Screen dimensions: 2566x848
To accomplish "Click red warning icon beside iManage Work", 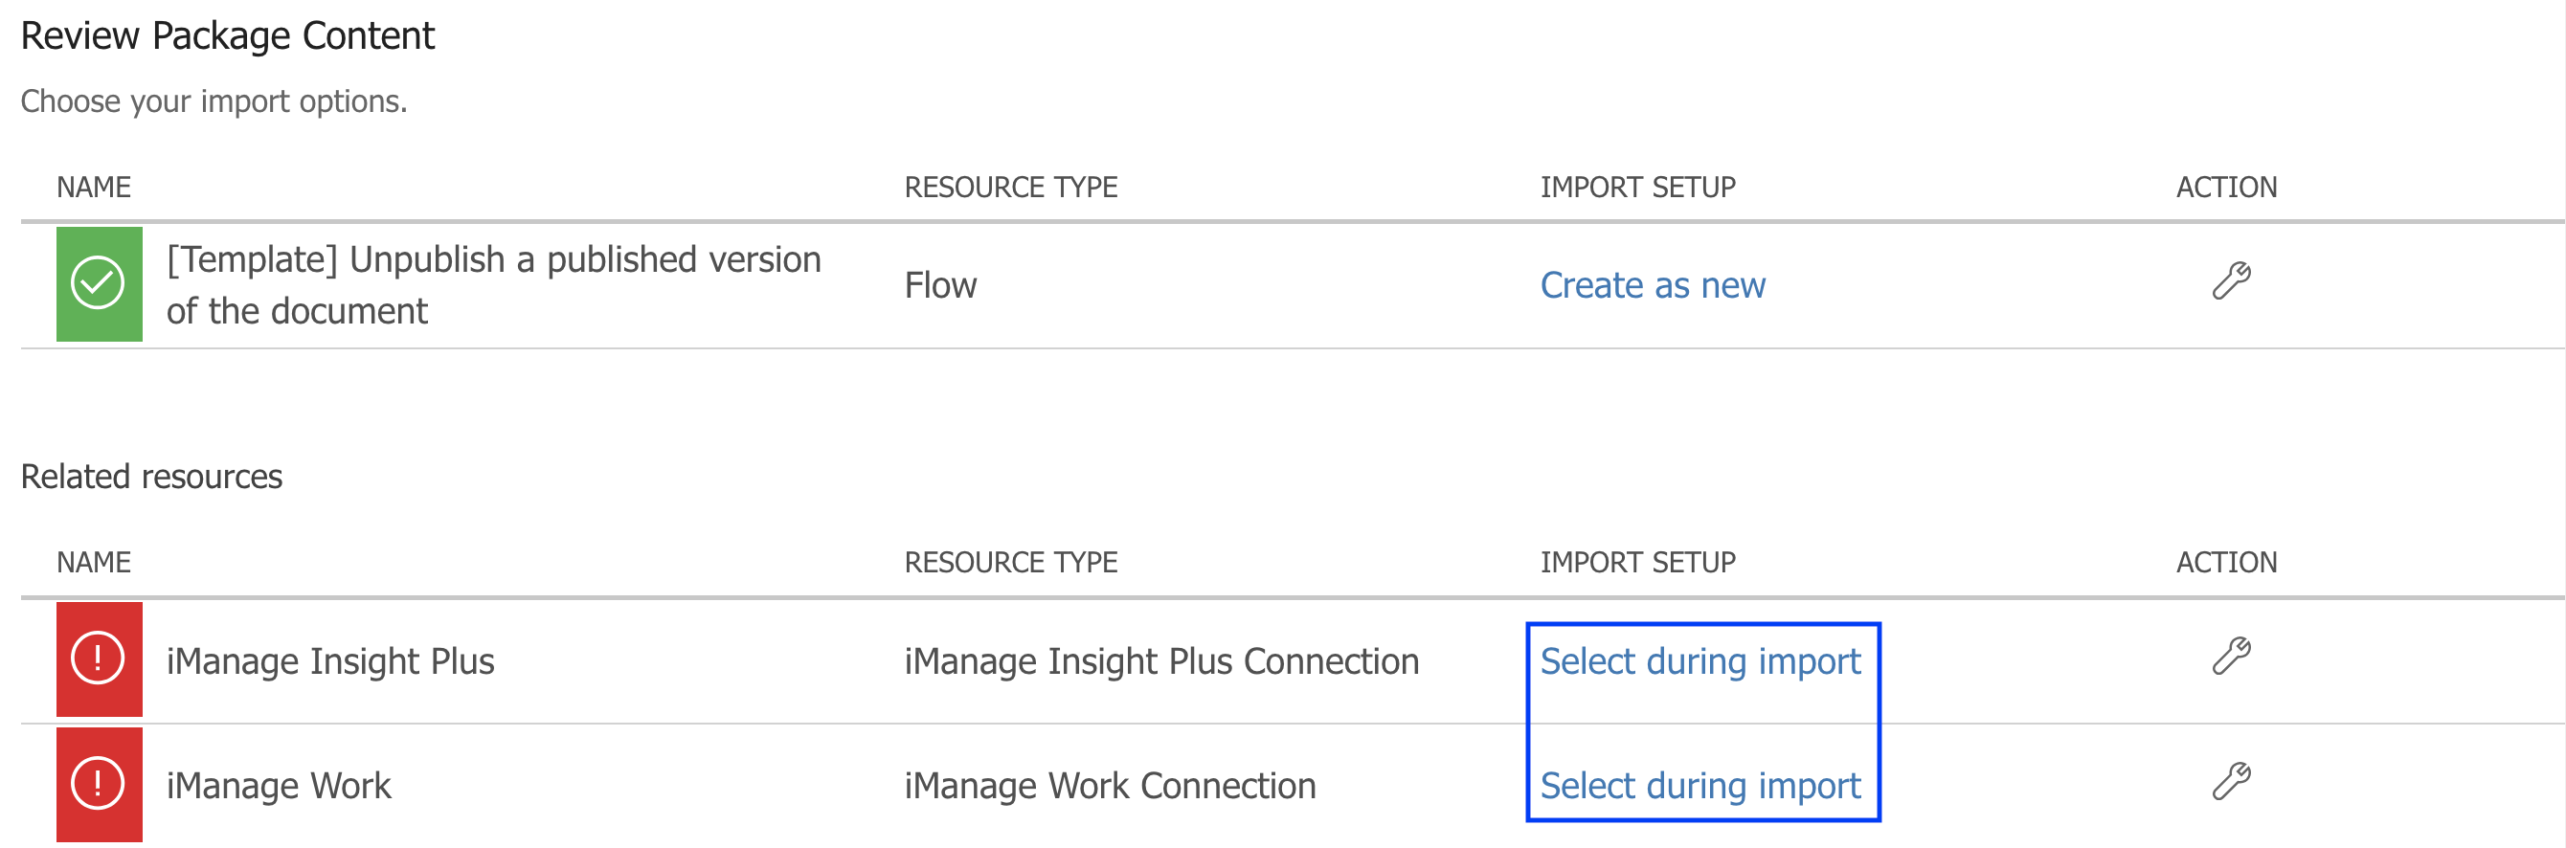I will click(x=99, y=784).
